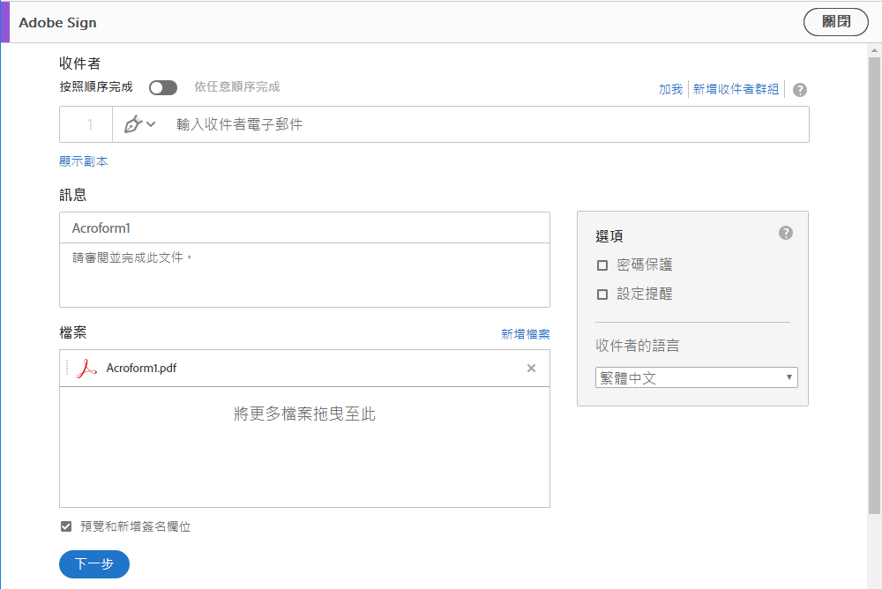Click the 顯示副本 link
Image resolution: width=882 pixels, height=589 pixels.
pyautogui.click(x=84, y=161)
